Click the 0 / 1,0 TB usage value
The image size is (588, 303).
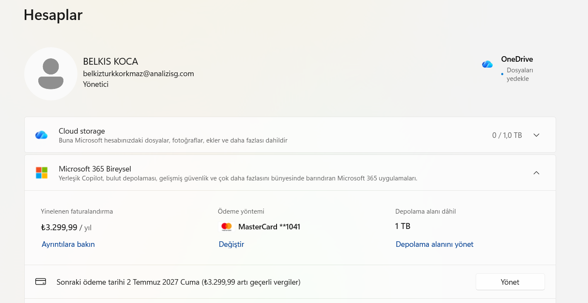(x=507, y=135)
